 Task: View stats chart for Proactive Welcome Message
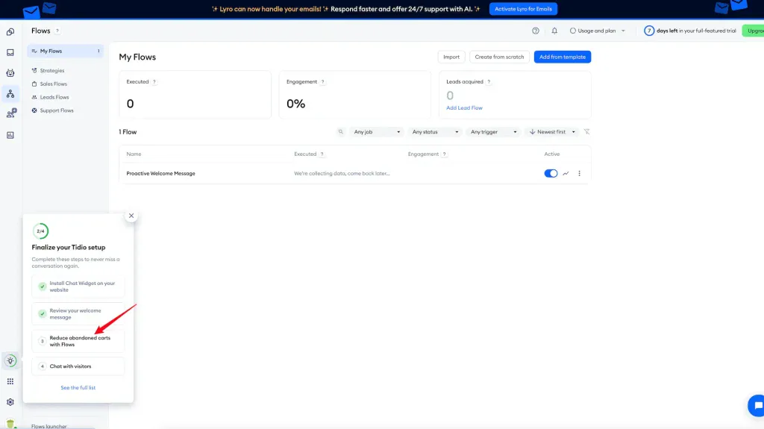[566, 174]
